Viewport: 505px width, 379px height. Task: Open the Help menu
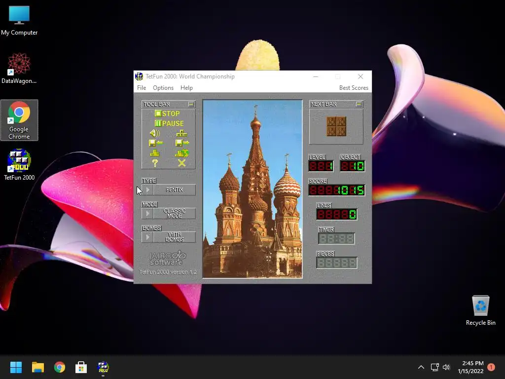pyautogui.click(x=186, y=88)
